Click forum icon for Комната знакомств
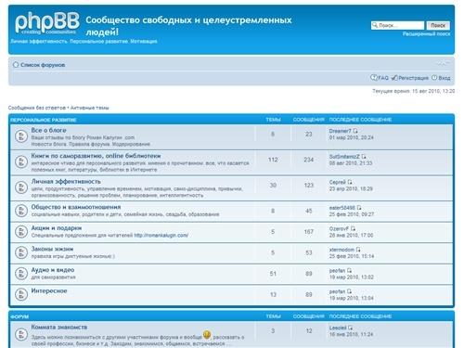This screenshot has width=464, height=348. click(21, 334)
